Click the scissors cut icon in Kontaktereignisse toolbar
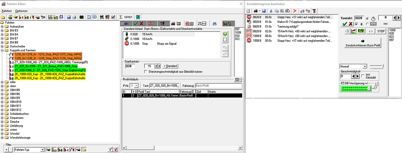402x153 pixels. [270, 11]
